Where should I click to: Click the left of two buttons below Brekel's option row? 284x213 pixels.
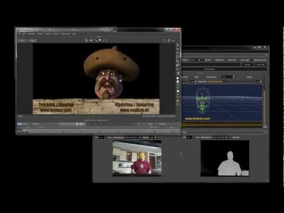tap(248, 64)
